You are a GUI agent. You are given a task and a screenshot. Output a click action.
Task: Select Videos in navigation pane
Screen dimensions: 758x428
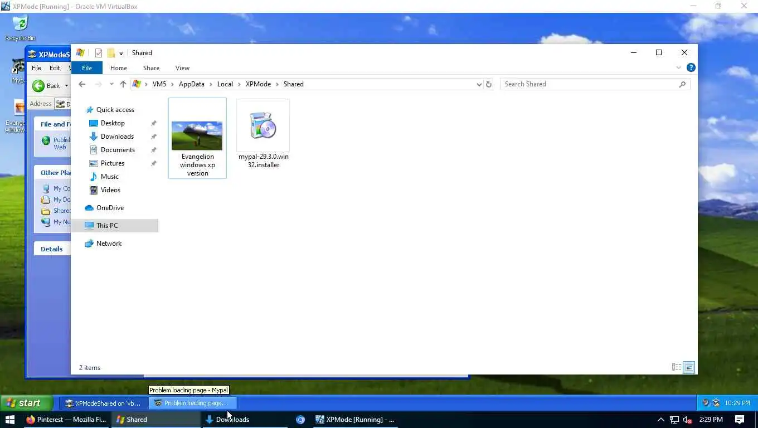pos(110,190)
